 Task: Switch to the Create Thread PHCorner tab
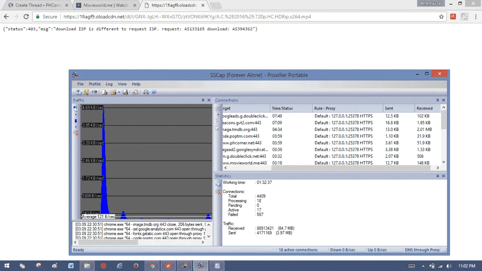coord(38,5)
